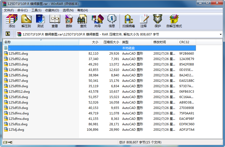Sort by 名称 column header
Screen dimensions: 225x147
[41, 42]
